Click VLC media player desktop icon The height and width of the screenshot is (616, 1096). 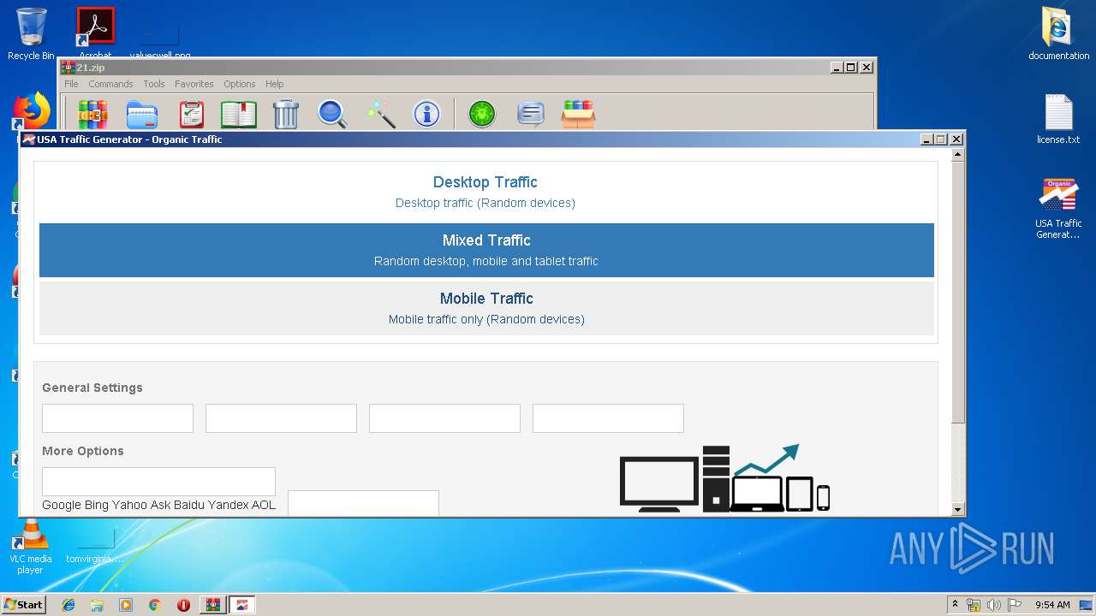[x=30, y=548]
